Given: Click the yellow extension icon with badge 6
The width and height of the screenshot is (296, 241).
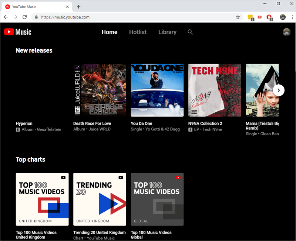Looking at the screenshot, I should (x=251, y=17).
